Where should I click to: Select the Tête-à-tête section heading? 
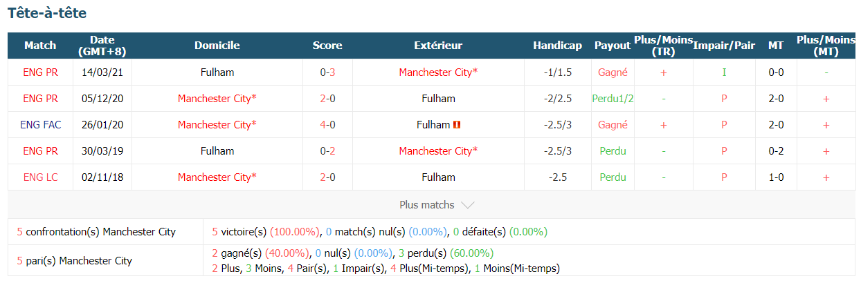46,13
